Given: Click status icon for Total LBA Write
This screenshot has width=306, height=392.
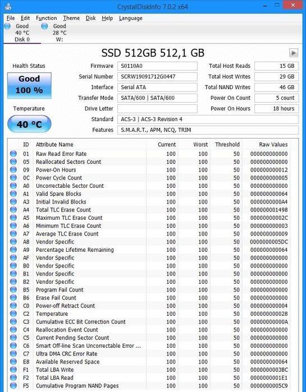Looking at the screenshot, I should [13, 370].
